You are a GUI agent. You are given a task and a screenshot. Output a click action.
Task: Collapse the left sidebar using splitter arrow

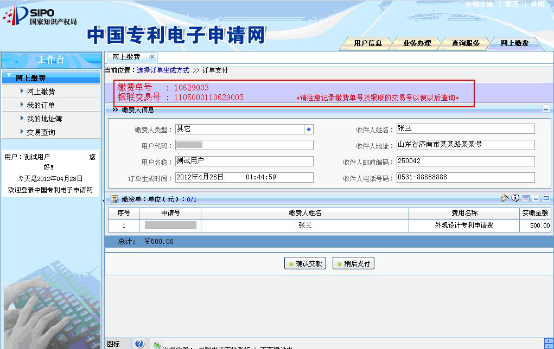[103, 201]
